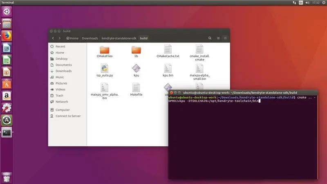Open Ubuntu Dash search from launcher
The image size is (327, 184).
point(7,11)
